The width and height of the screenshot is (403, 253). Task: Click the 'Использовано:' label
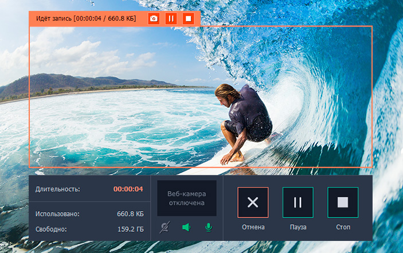tap(57, 214)
